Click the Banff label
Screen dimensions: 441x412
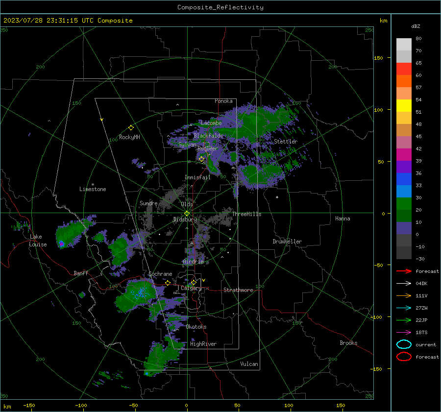click(x=81, y=273)
